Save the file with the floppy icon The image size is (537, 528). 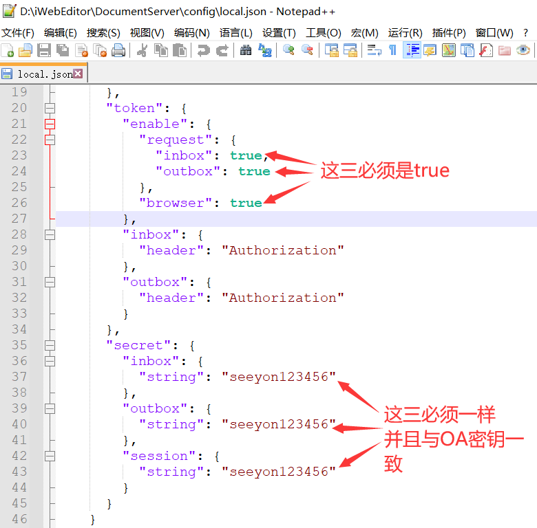(x=44, y=50)
